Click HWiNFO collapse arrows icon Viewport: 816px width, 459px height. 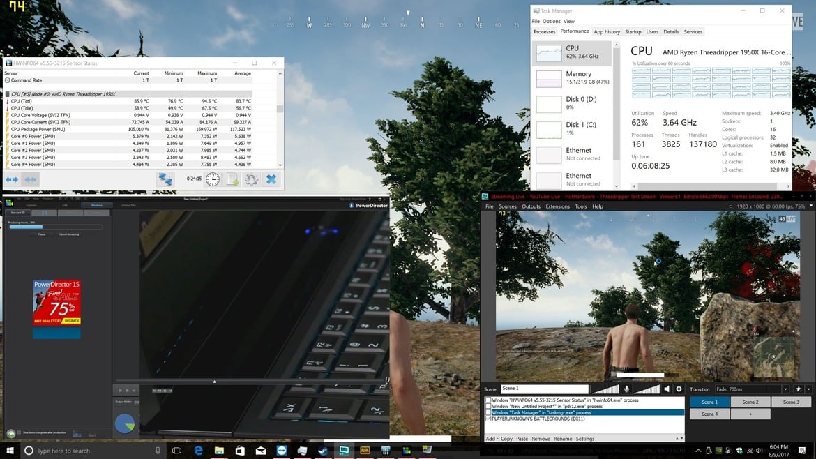point(31,179)
